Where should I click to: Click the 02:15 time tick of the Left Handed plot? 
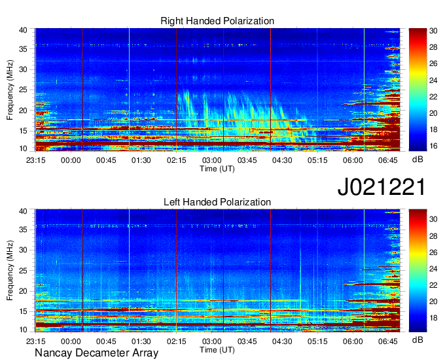coord(177,341)
